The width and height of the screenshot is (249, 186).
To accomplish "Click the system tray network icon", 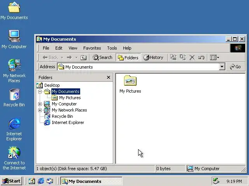I will click(216, 181).
